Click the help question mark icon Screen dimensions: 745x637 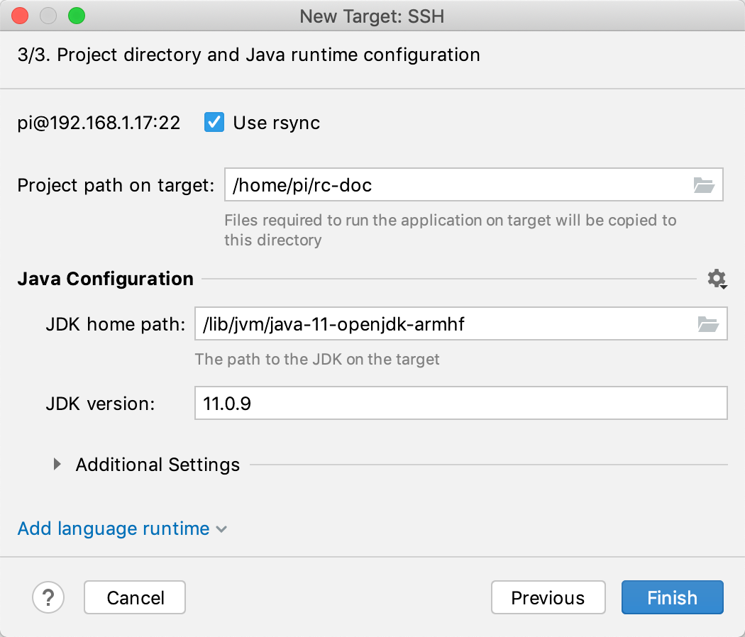[48, 597]
